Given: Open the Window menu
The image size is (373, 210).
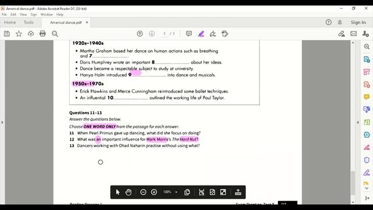Looking at the screenshot, I should pyautogui.click(x=47, y=15).
